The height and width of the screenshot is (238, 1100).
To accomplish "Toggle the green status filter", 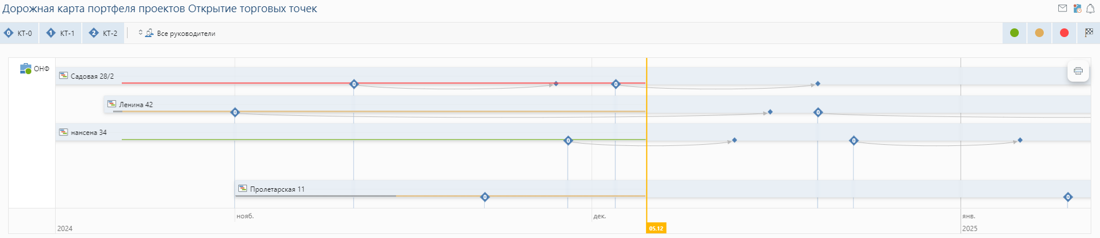I will 1014,33.
